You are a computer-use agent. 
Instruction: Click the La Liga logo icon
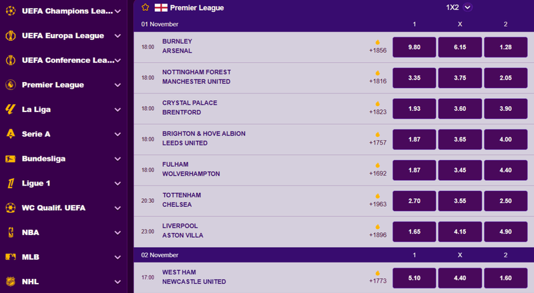pos(11,109)
